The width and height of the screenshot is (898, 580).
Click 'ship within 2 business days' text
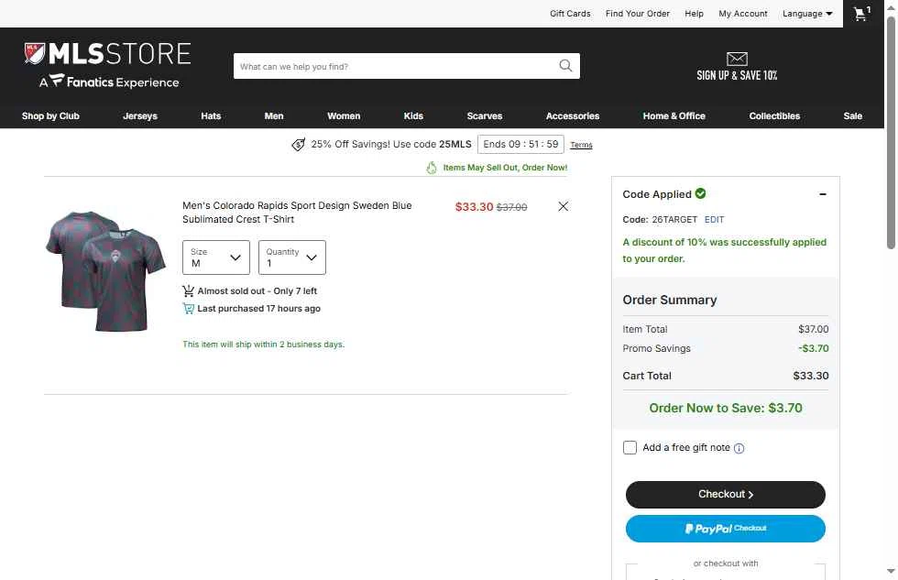[x=264, y=345]
